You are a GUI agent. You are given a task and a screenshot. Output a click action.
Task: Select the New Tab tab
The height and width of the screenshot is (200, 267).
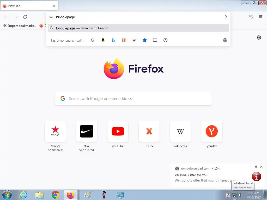29,6
